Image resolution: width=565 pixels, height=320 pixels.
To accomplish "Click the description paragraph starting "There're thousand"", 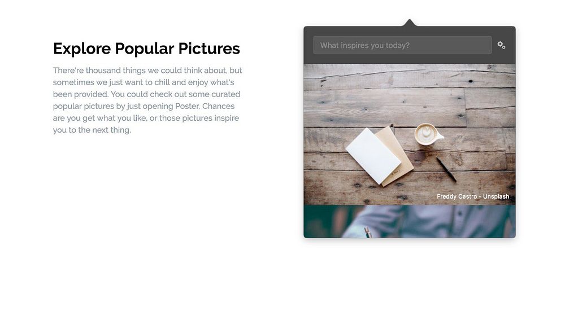I will point(147,100).
